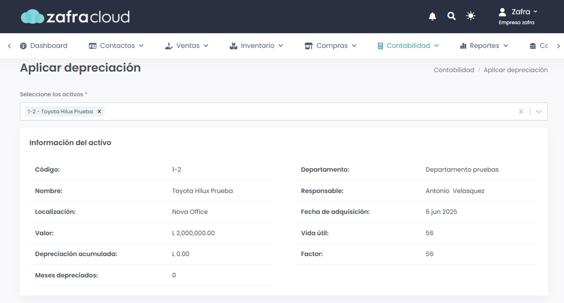Expand the asset selection dropdown arrow
The image size is (564, 303).
point(539,111)
